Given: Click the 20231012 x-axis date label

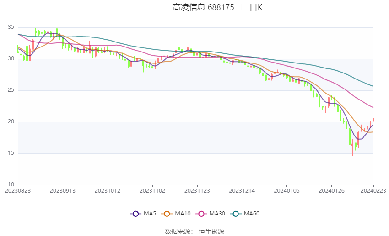Looking at the screenshot, I should (108, 191).
